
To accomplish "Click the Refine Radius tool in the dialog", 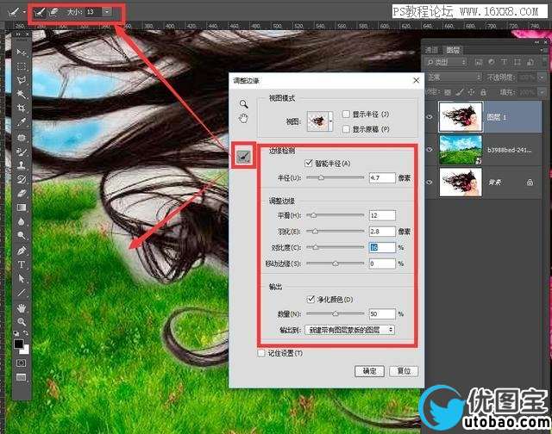I will [x=243, y=156].
